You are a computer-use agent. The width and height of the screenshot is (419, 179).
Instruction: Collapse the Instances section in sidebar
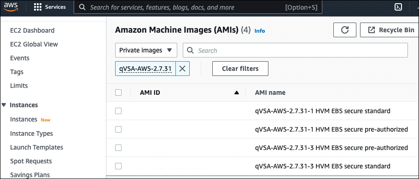point(4,105)
